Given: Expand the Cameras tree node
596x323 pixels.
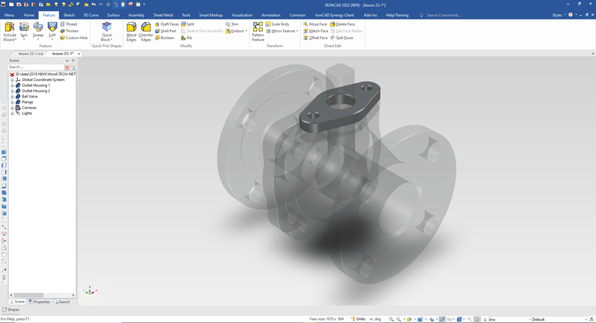Looking at the screenshot, I should pos(12,107).
